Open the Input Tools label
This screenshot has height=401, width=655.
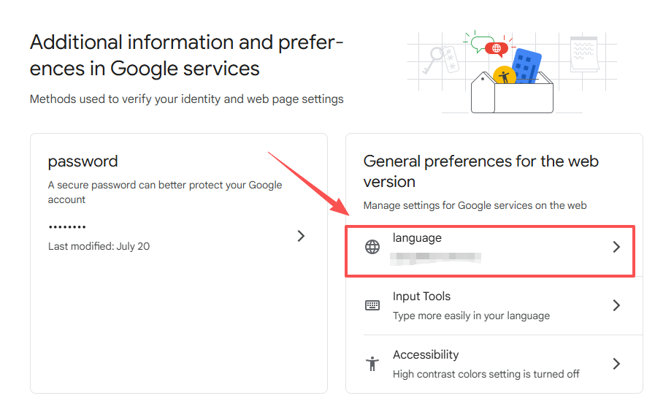click(421, 297)
